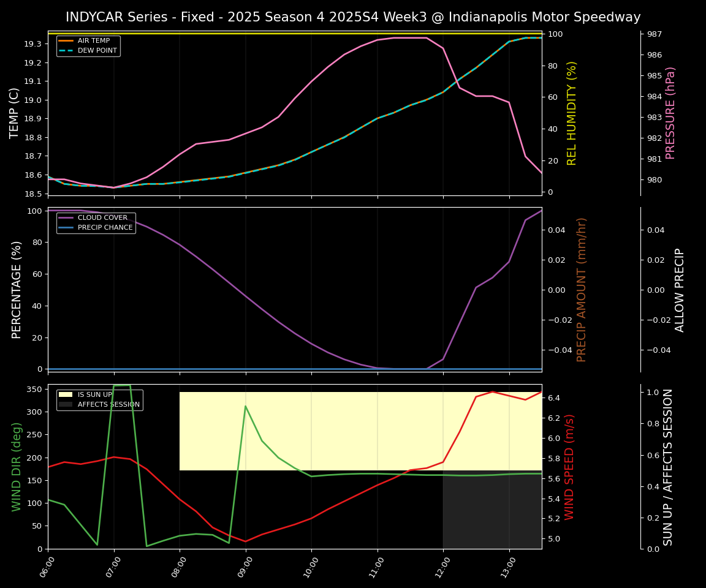This screenshot has height=588, width=706.
Task: Click the REL HUMIDITY (%) axis label
Action: 571,113
